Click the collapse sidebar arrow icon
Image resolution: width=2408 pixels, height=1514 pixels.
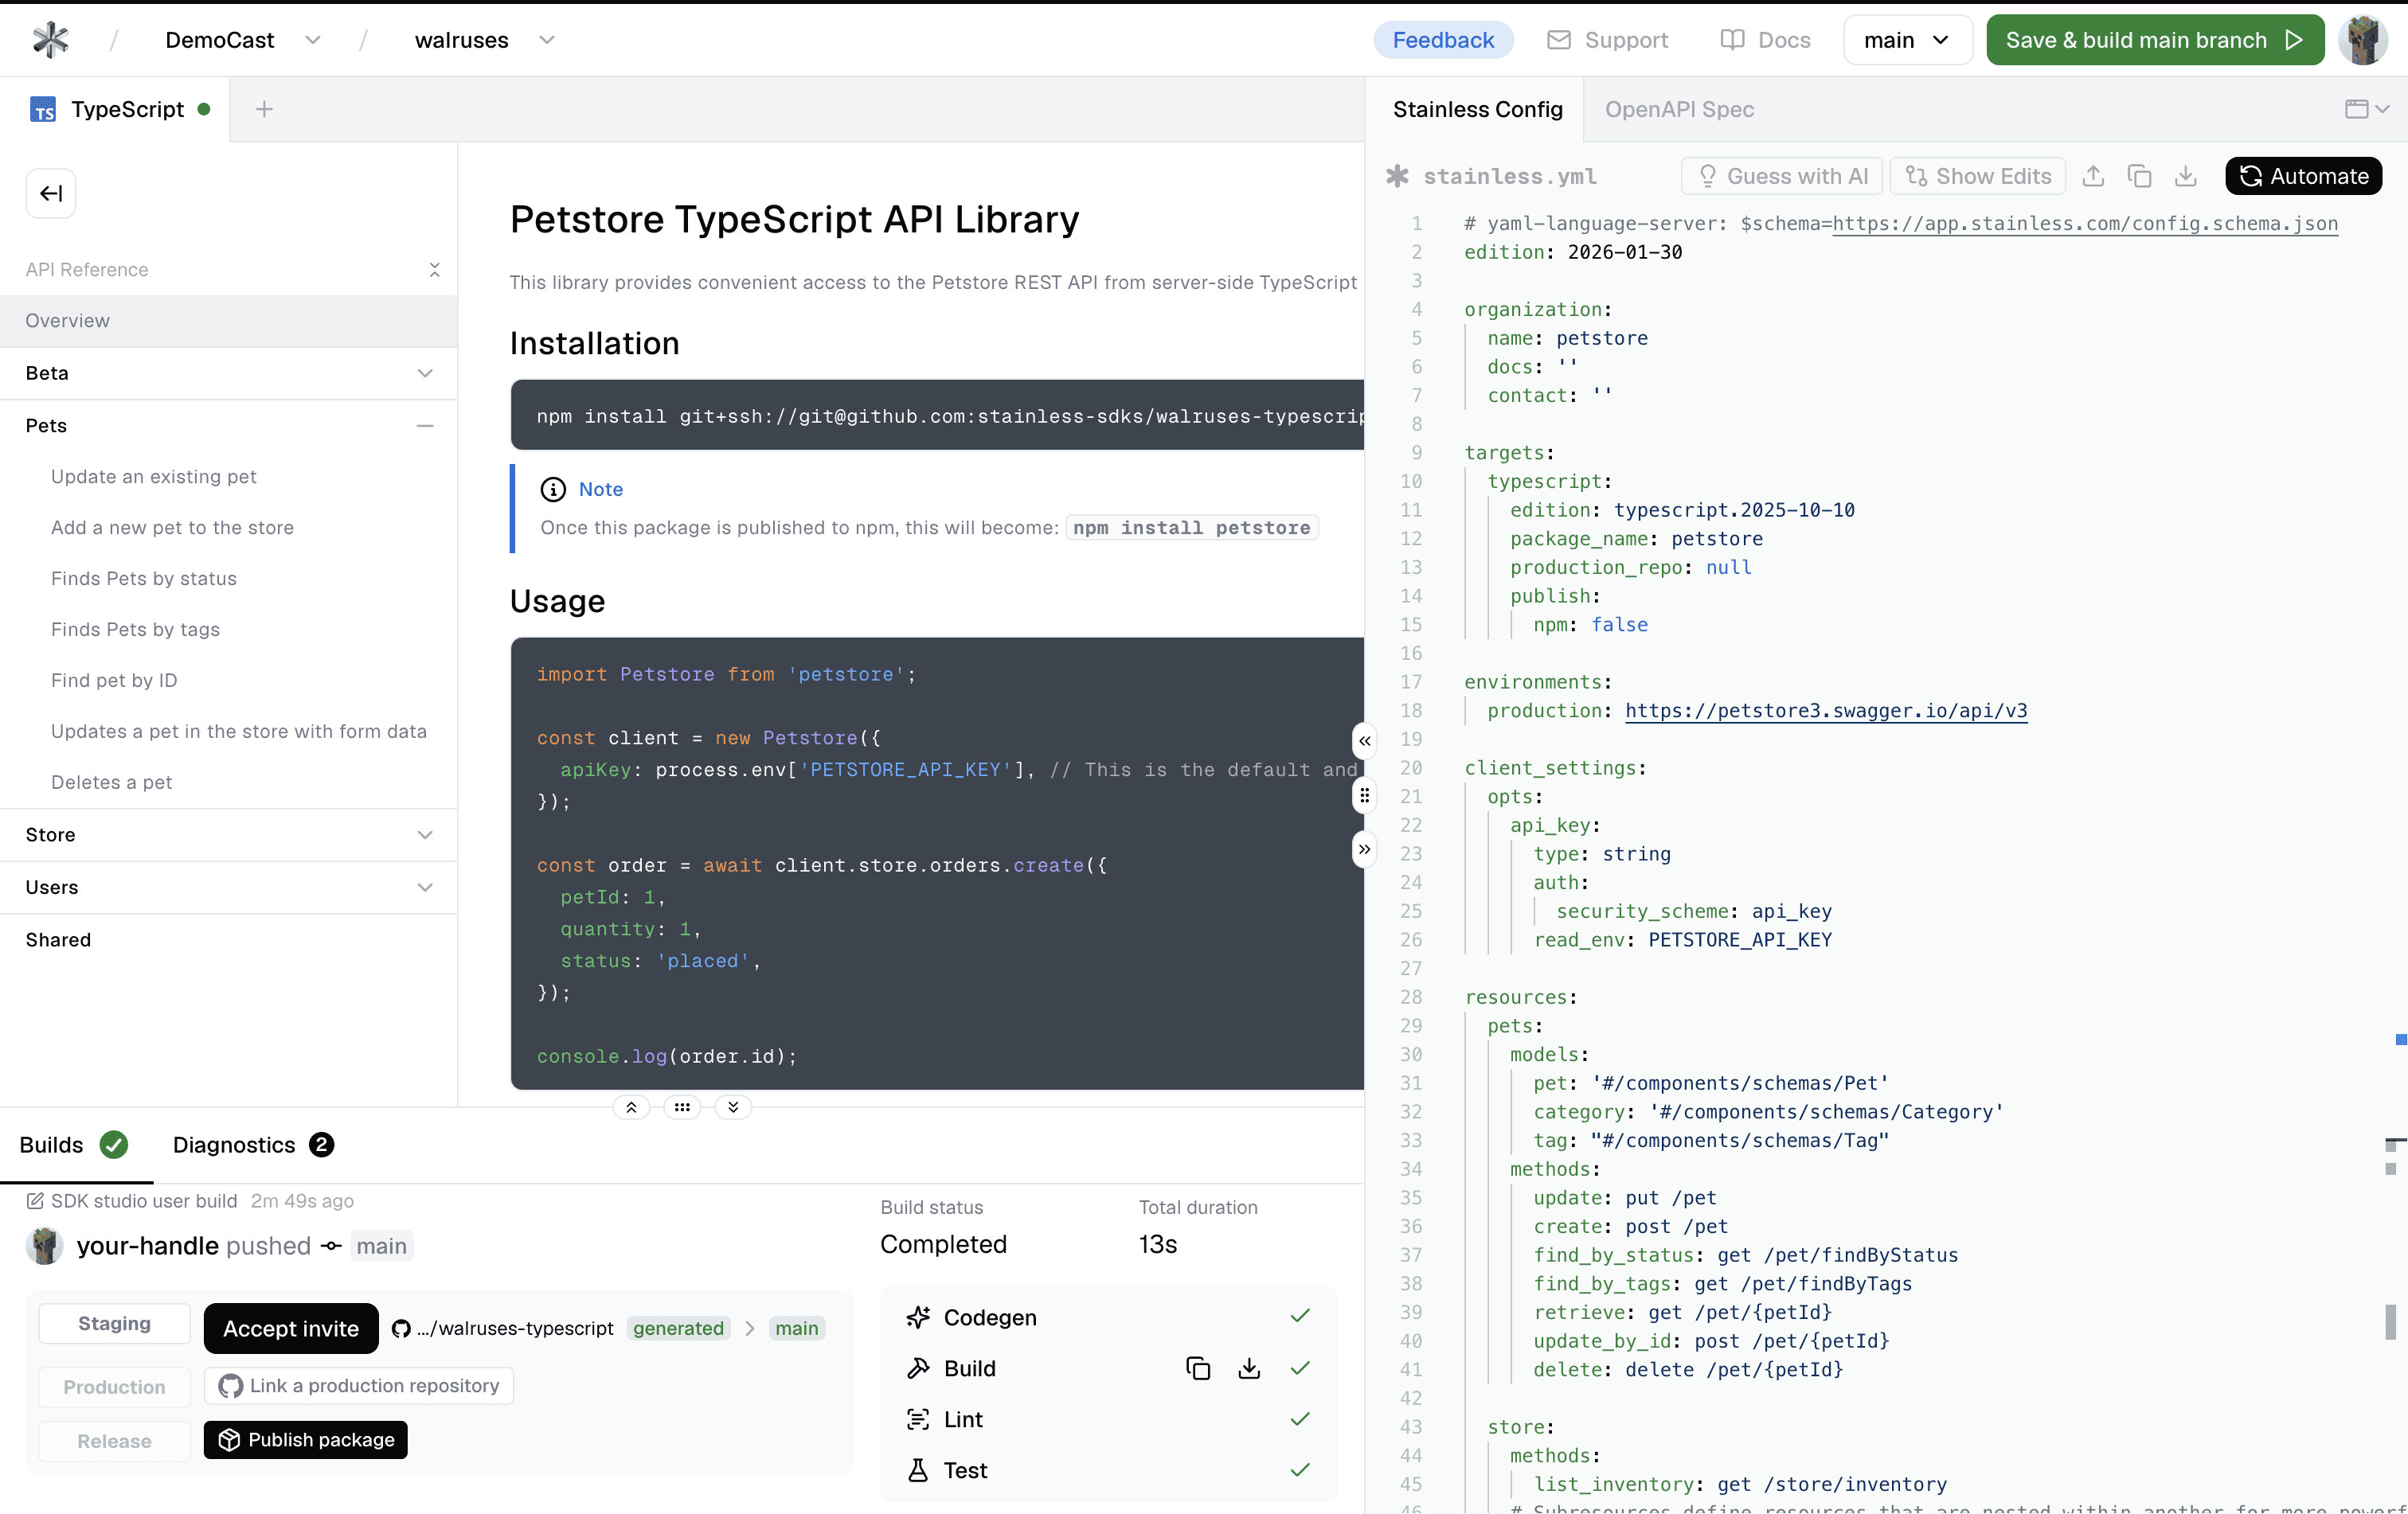51,193
